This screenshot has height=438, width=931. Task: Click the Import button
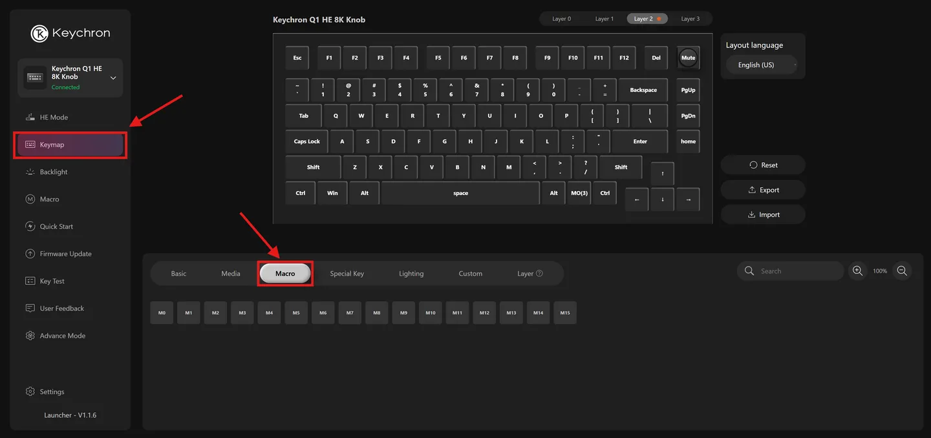[x=763, y=214]
